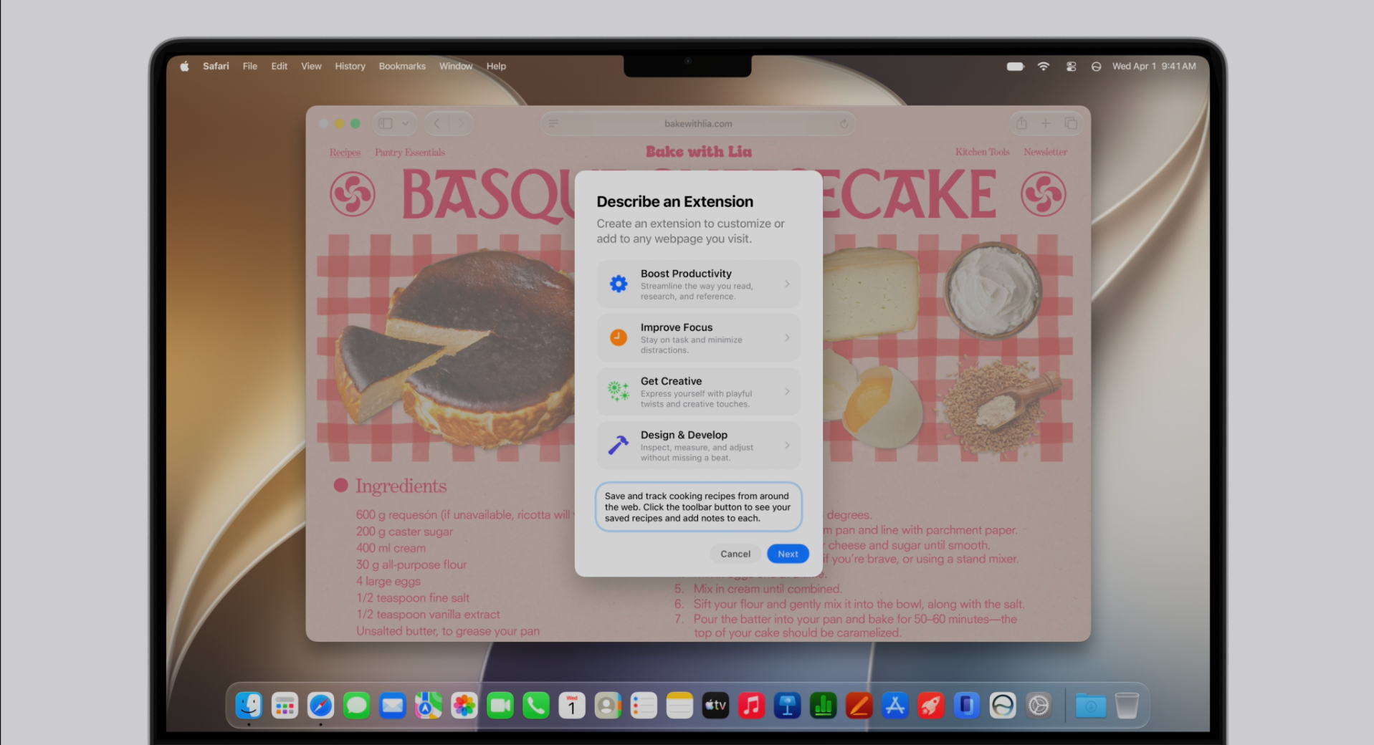Open Control Center from menu bar

(1071, 66)
